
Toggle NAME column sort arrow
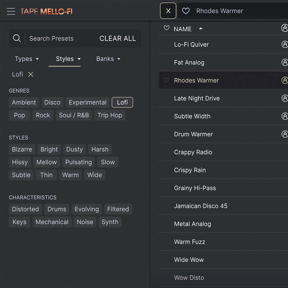[x=200, y=29]
